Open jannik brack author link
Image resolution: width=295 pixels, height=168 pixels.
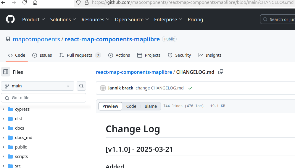(x=121, y=88)
